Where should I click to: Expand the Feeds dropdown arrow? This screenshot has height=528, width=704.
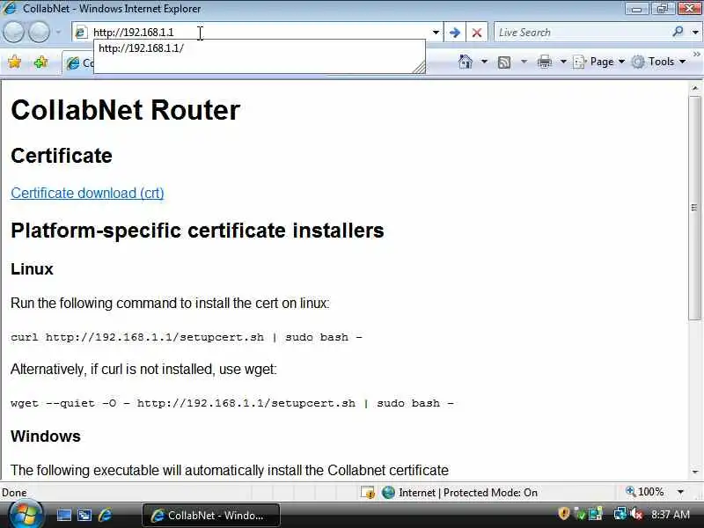[x=524, y=62]
